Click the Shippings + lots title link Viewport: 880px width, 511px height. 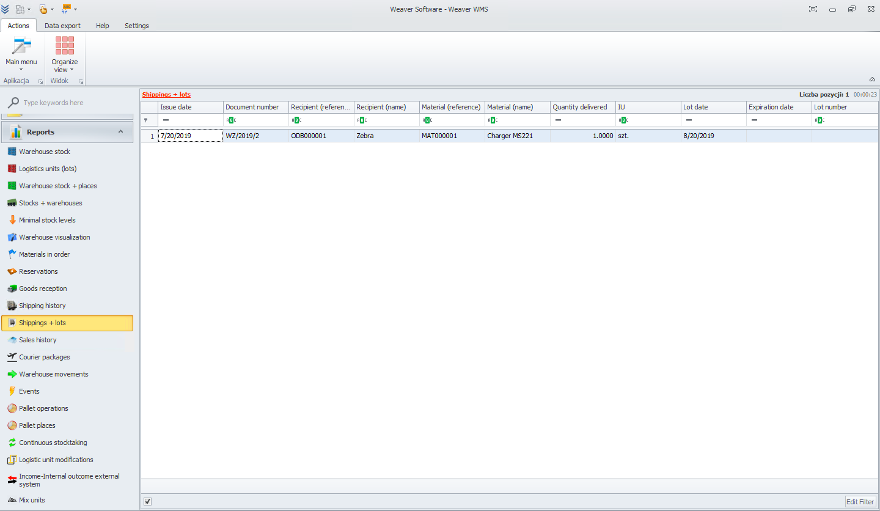click(x=166, y=95)
